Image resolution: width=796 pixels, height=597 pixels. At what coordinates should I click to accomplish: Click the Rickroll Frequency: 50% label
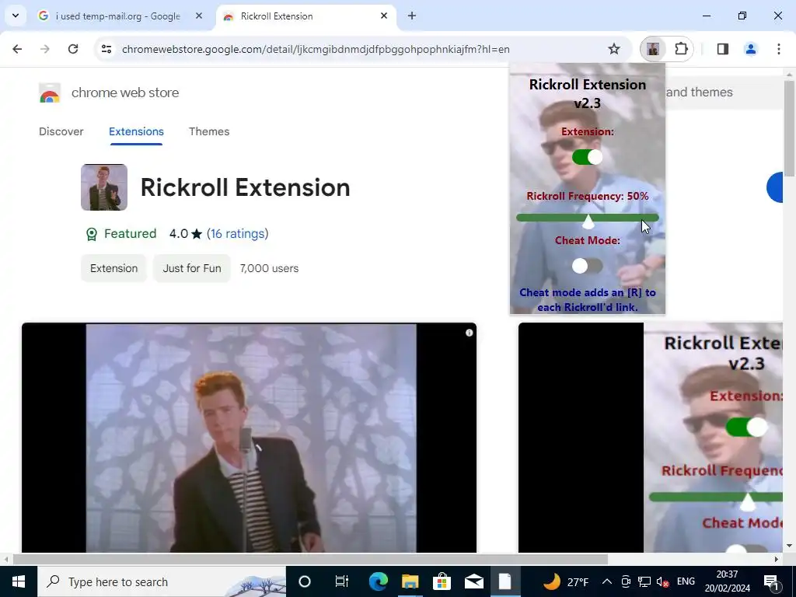pos(588,197)
